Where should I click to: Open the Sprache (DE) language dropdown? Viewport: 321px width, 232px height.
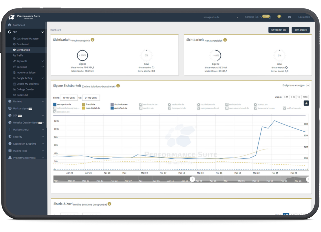[254, 17]
